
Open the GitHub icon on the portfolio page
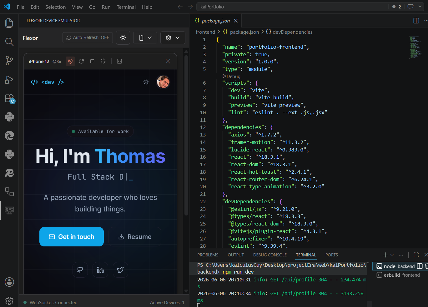[80, 270]
